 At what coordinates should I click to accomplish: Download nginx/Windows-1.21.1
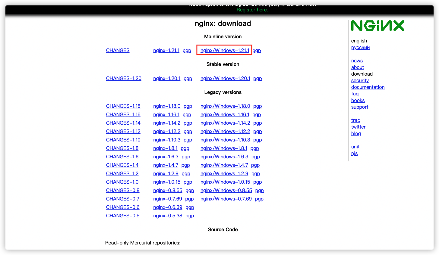point(225,51)
